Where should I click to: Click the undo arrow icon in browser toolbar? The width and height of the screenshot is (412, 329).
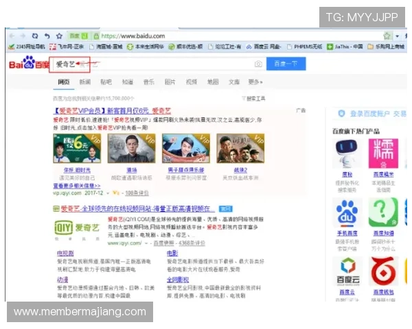pyautogui.click(x=47, y=36)
